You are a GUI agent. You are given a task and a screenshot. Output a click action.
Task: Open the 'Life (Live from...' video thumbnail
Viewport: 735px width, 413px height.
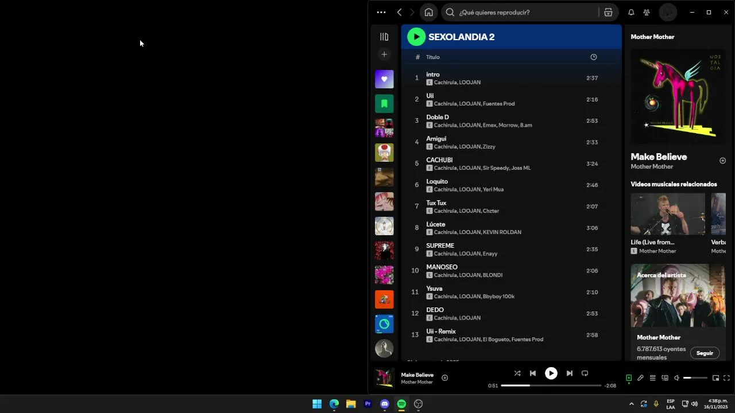(668, 214)
